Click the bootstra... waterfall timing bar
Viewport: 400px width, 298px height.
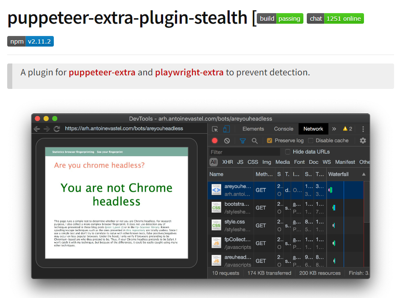tap(333, 208)
